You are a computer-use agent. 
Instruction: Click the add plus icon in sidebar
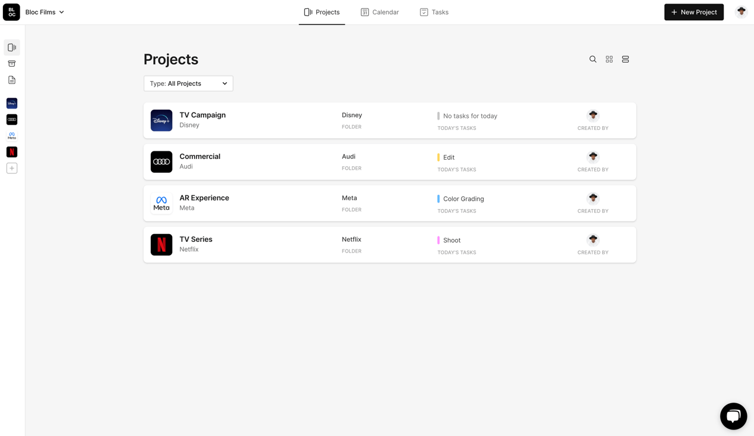12,169
